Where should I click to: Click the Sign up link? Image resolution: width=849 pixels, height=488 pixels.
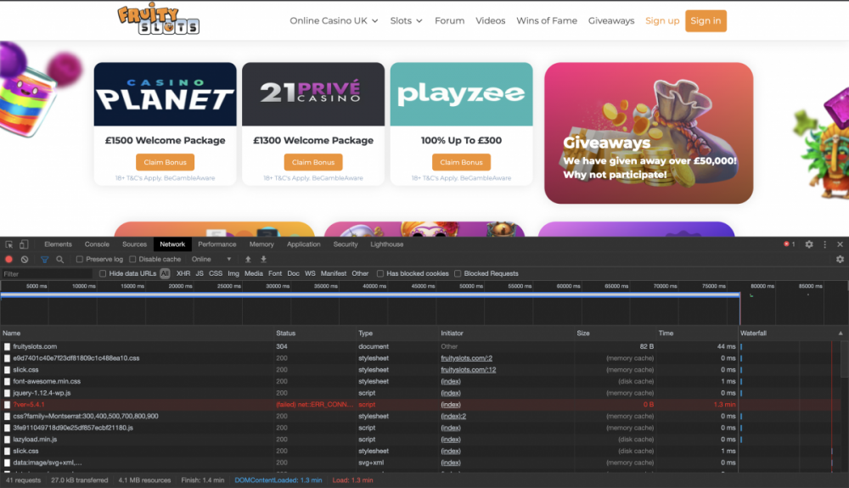pos(662,20)
